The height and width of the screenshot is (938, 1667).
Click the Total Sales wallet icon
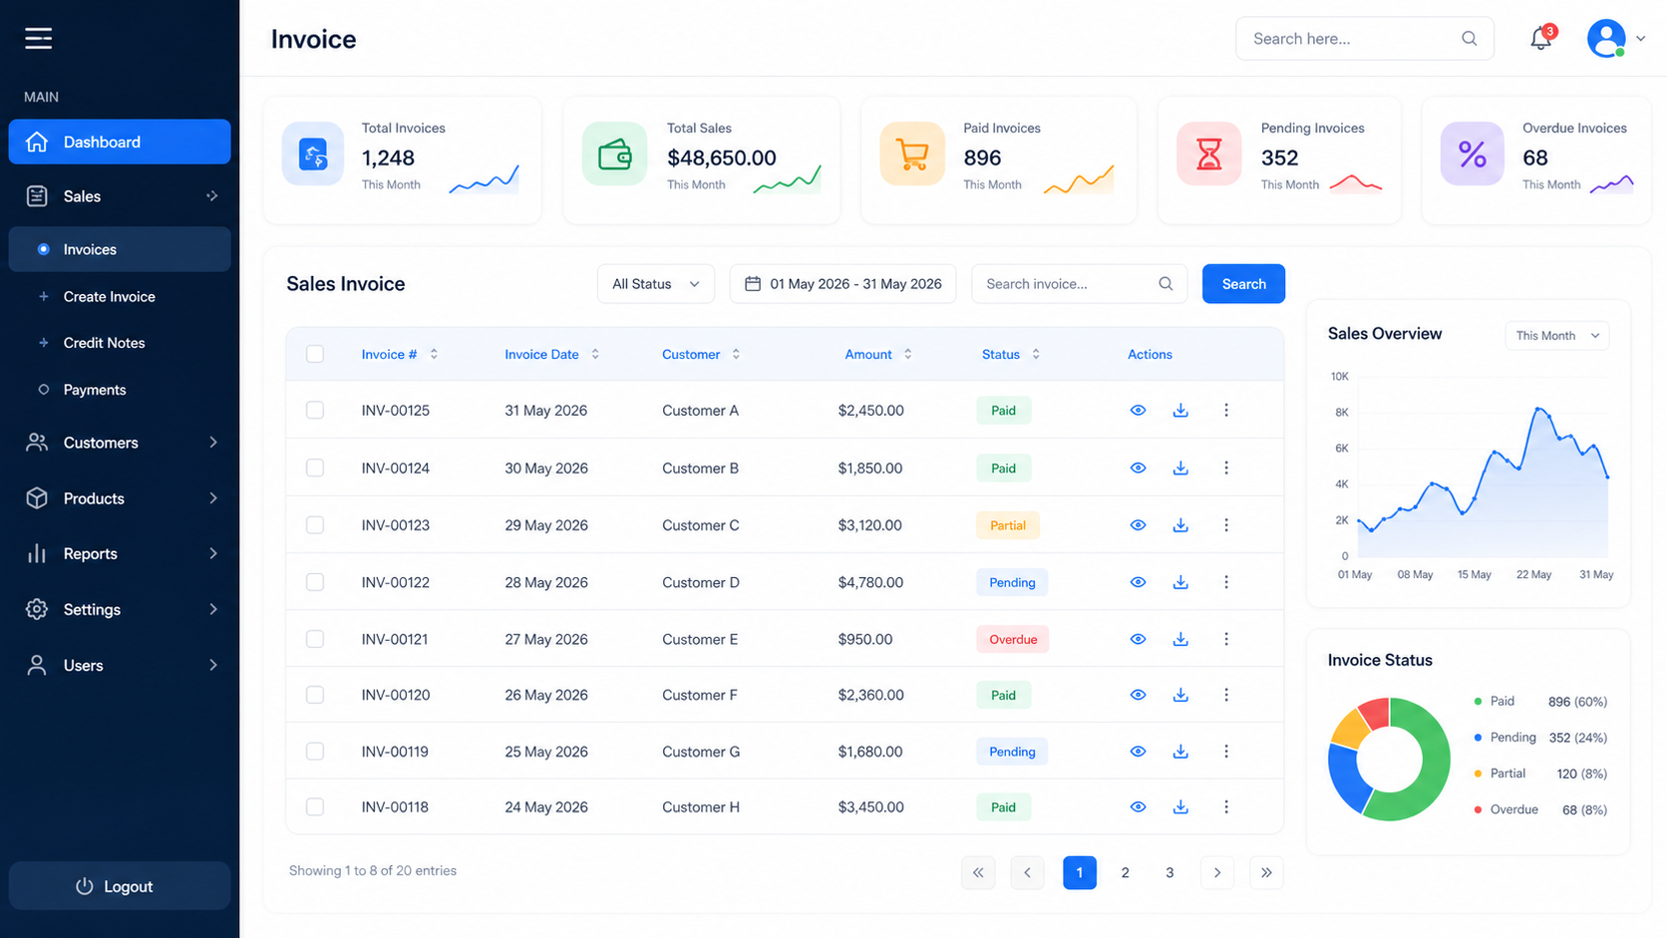[614, 155]
